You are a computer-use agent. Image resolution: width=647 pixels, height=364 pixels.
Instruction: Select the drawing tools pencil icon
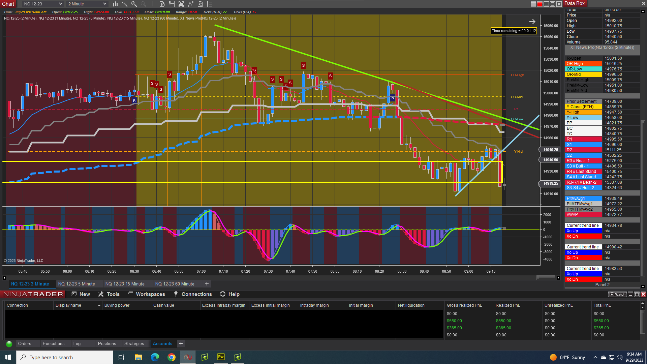click(x=125, y=4)
